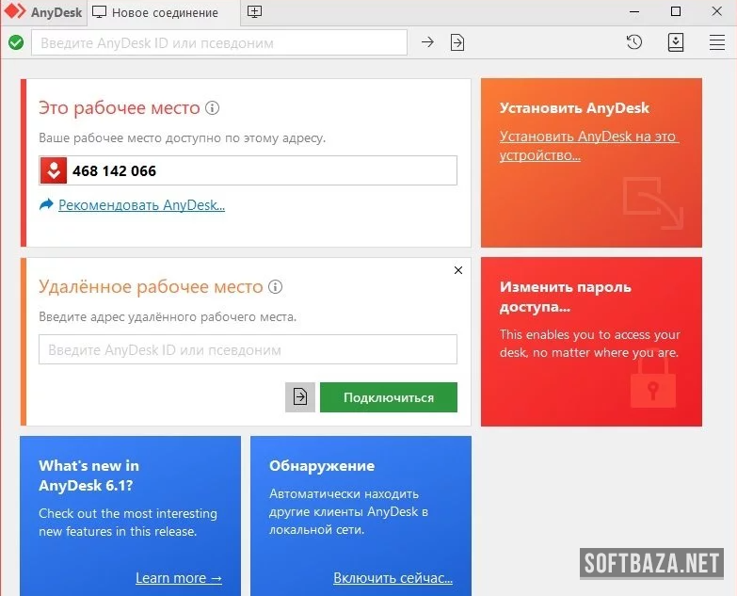Screen dimensions: 737x596
Task: Click the info icon beside "Это рабочее место"
Action: (213, 108)
